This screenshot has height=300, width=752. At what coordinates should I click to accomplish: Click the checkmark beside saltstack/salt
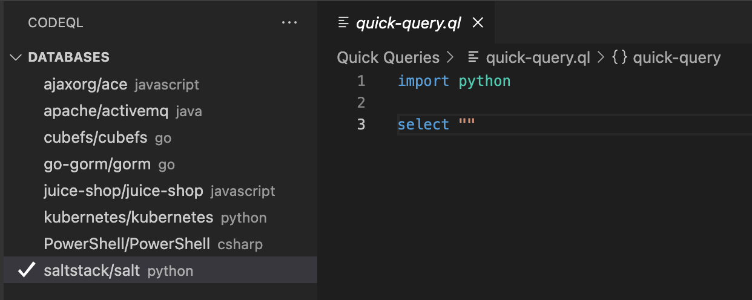pyautogui.click(x=26, y=270)
